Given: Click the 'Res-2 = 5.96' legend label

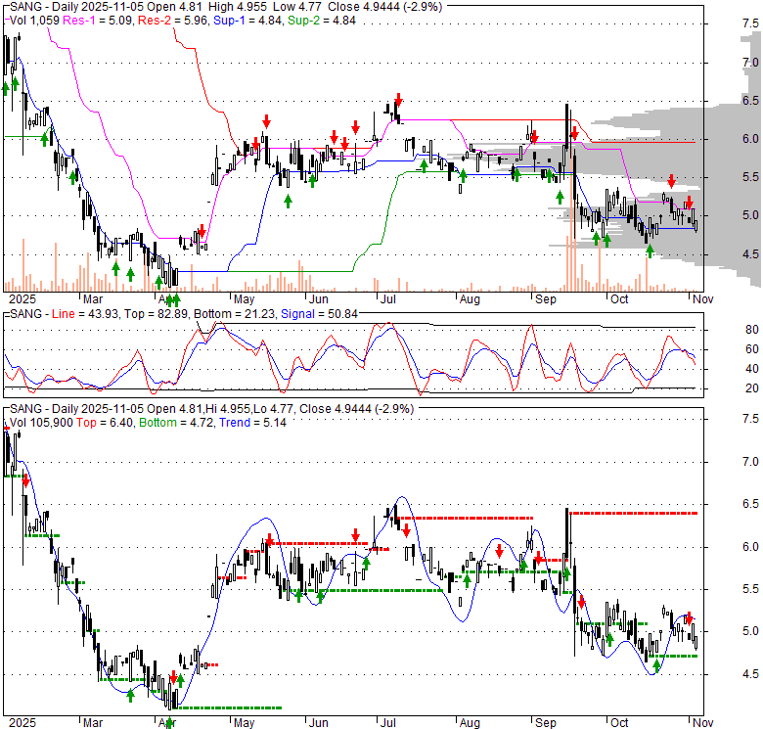Looking at the screenshot, I should (x=174, y=21).
